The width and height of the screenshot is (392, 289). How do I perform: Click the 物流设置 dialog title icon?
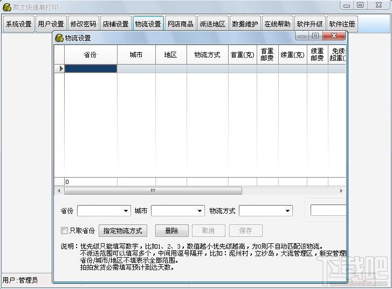pyautogui.click(x=59, y=38)
